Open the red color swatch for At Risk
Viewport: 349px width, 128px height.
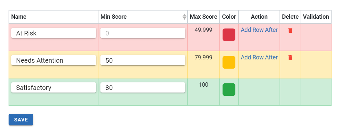point(229,35)
